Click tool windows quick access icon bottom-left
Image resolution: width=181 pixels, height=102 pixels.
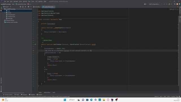1,96
